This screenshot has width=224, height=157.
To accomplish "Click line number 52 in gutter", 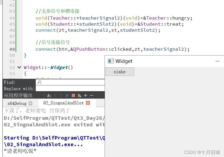I will coord(12,67).
